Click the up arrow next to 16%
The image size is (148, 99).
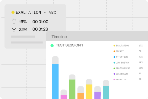click(14, 21)
